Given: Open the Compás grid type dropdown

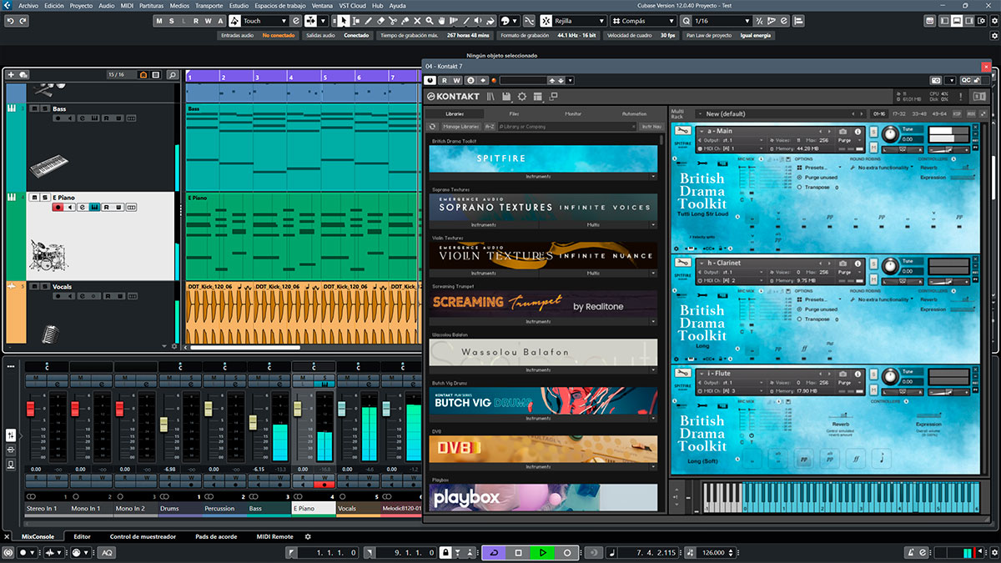Looking at the screenshot, I should [643, 21].
